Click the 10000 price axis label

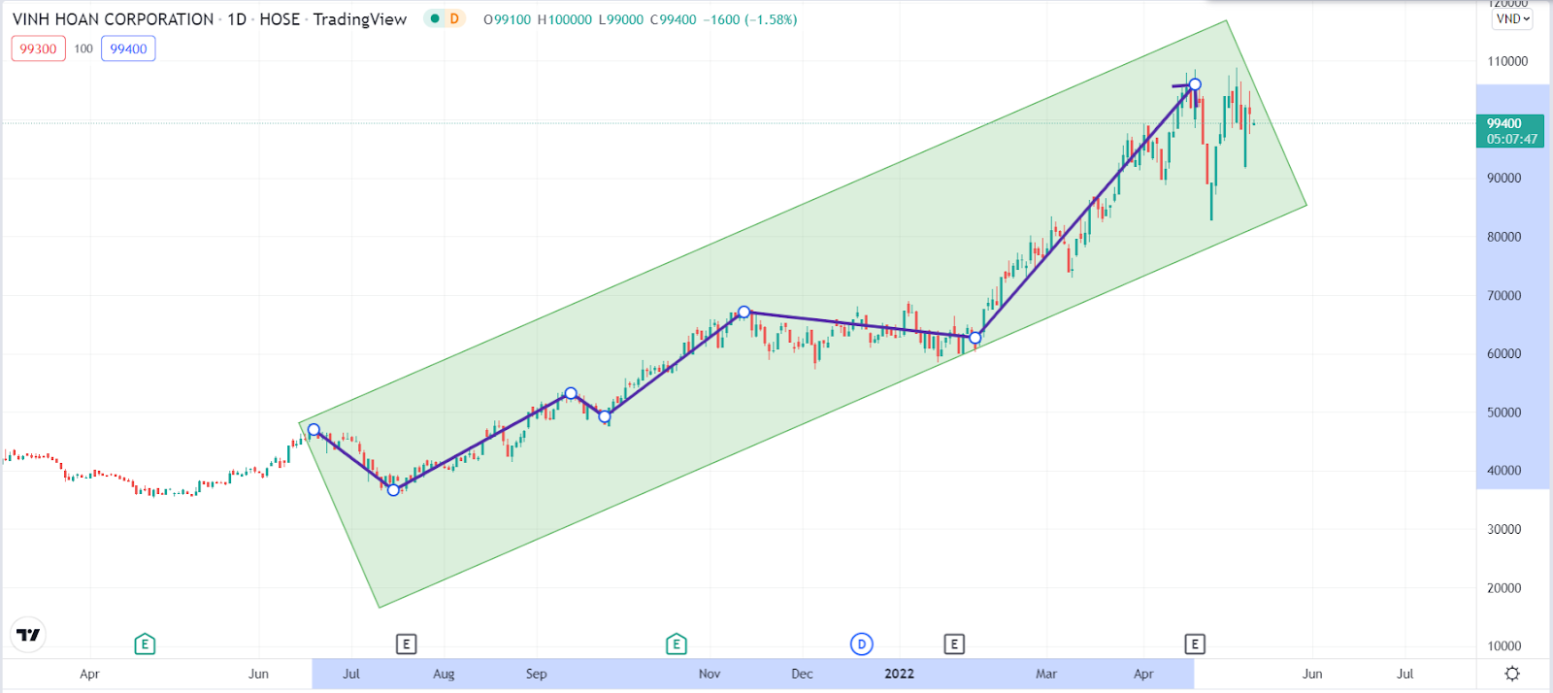click(1503, 646)
